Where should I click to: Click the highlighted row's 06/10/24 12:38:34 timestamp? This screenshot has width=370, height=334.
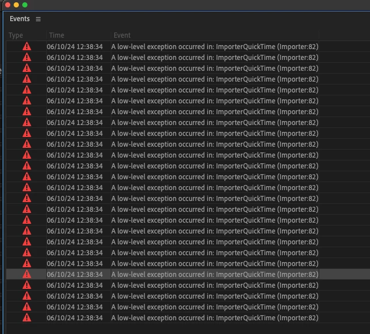[x=75, y=274]
